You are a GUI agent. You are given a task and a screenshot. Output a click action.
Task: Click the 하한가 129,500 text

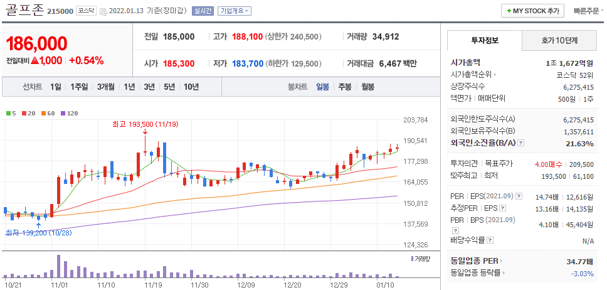[293, 63]
